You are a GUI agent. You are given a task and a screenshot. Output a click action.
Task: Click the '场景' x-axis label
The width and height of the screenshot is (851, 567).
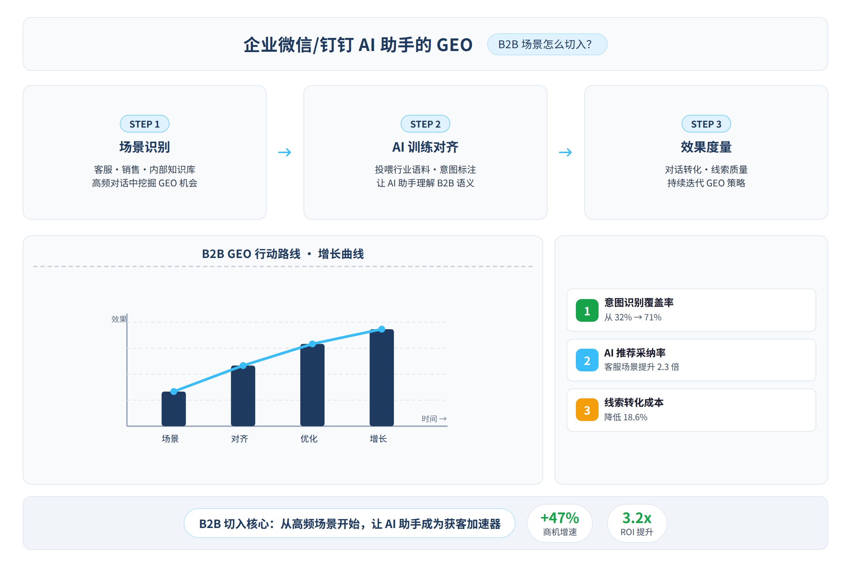click(x=170, y=439)
